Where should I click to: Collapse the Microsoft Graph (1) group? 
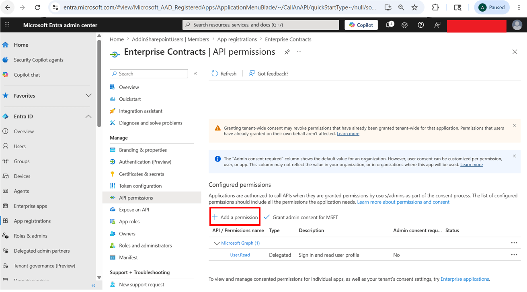(x=217, y=243)
